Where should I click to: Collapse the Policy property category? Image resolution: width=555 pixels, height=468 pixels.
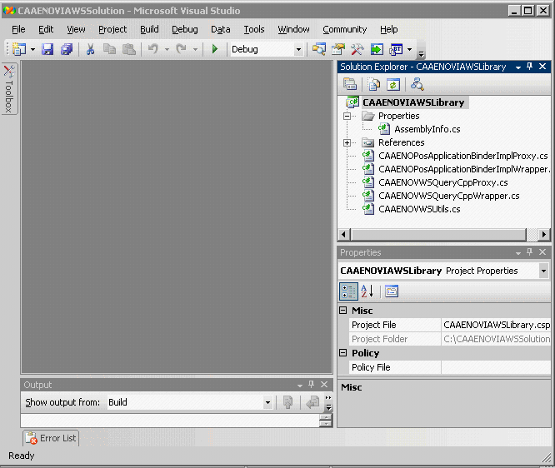pos(343,353)
